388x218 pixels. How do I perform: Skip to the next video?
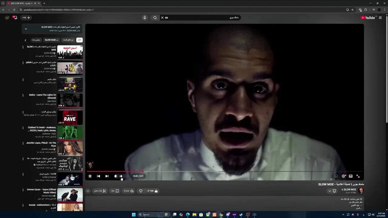[107, 176]
